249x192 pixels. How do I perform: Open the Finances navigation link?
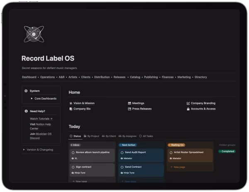[168, 77]
